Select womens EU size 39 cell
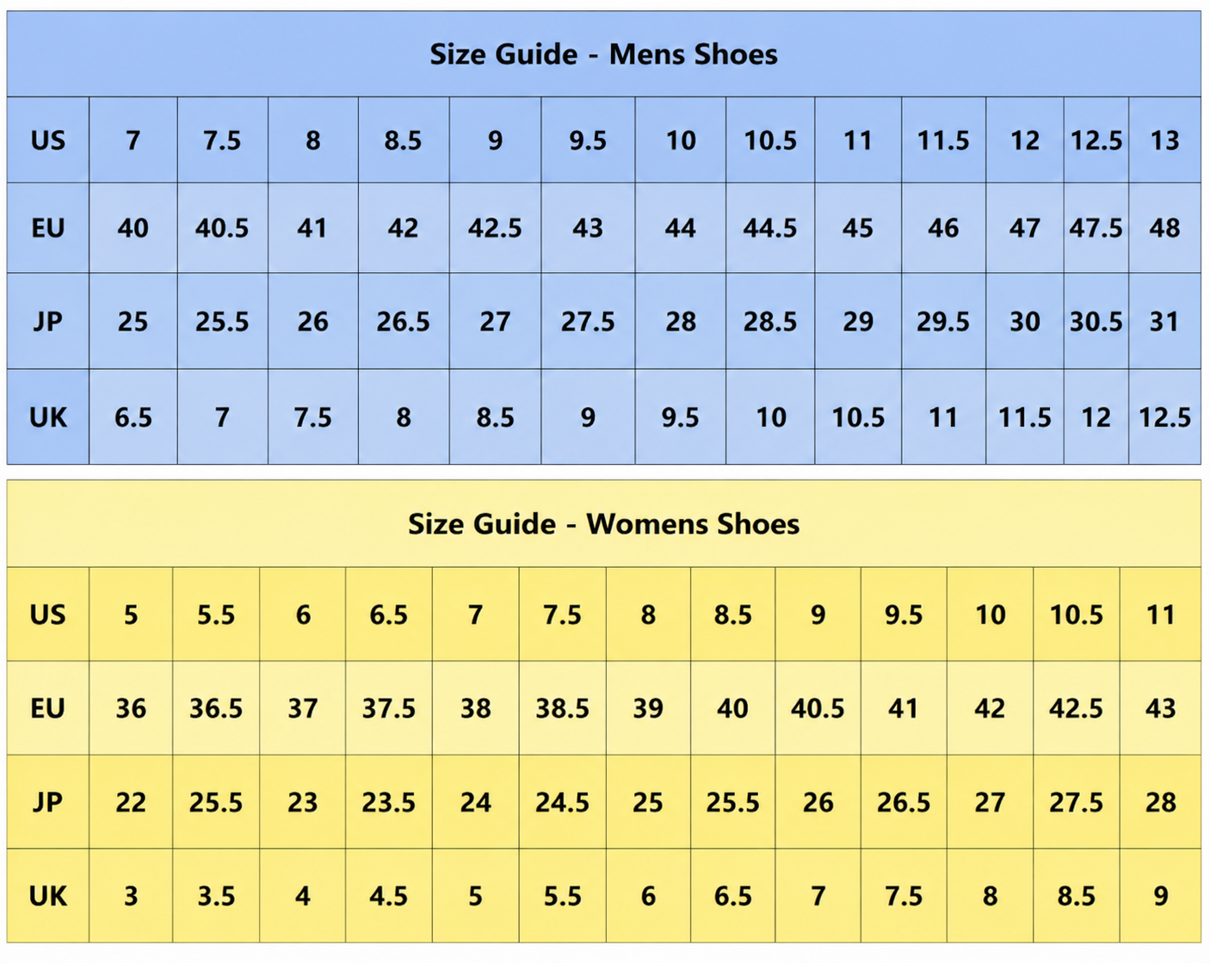This screenshot has width=1210, height=963. tap(648, 708)
